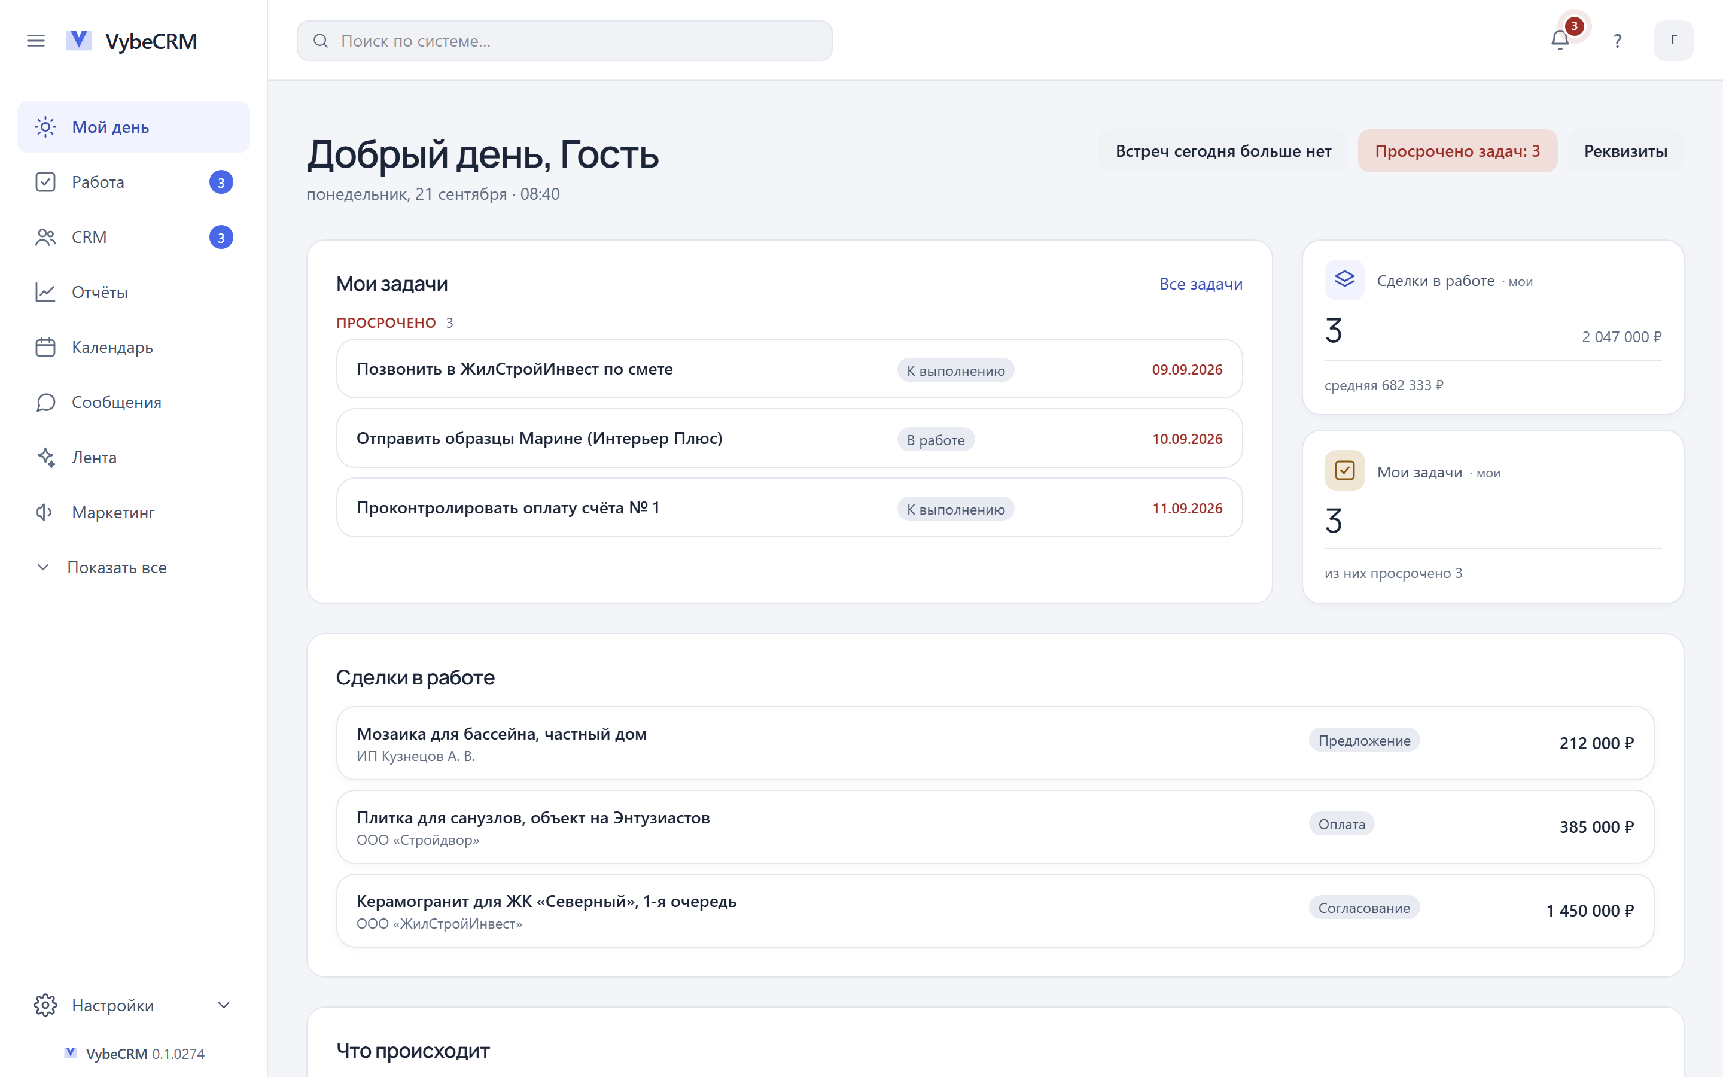Focus the system search field
The image size is (1723, 1077).
coord(564,41)
